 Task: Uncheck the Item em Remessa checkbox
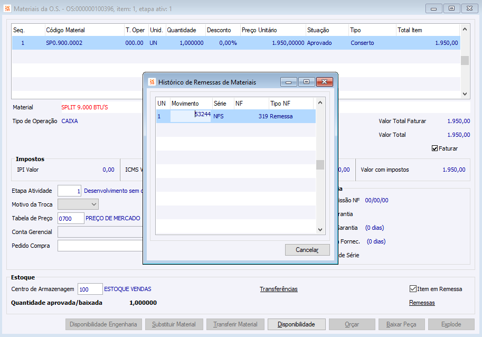(x=413, y=289)
